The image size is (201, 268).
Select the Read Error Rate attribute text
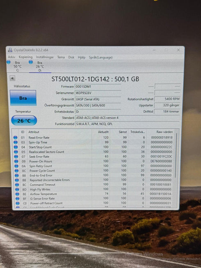tap(39, 137)
